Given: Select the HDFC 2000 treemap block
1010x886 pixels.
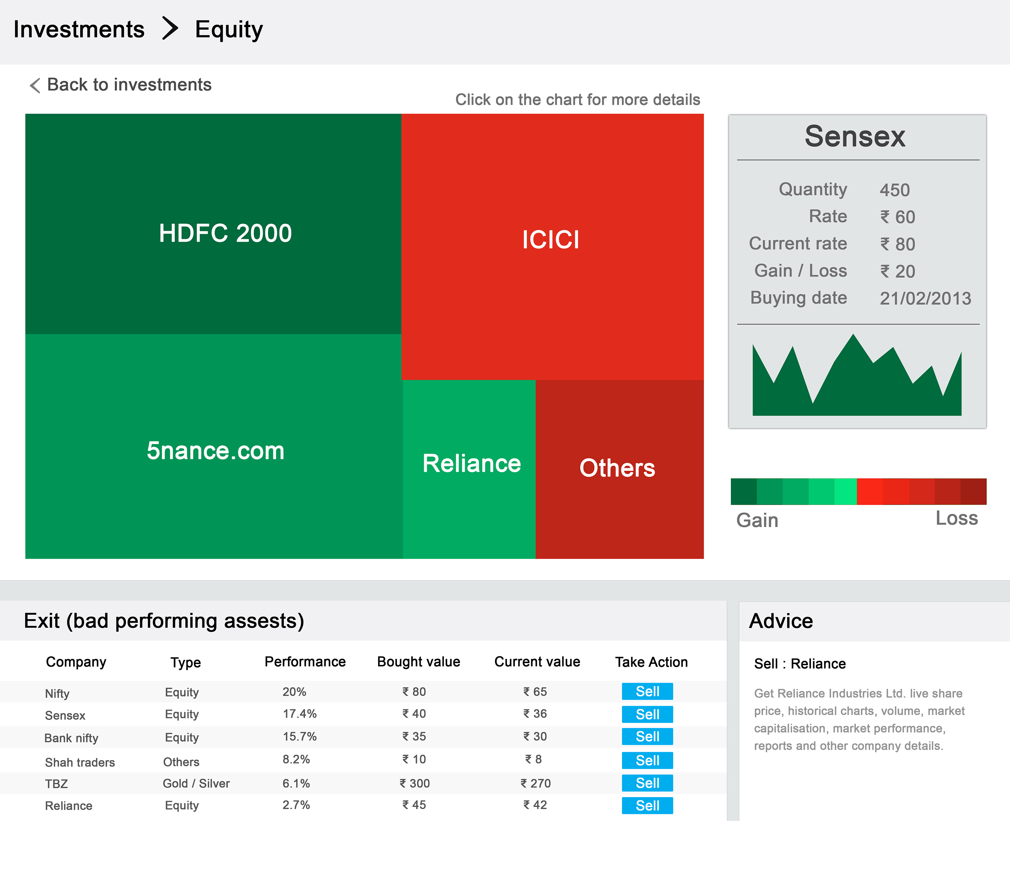Looking at the screenshot, I should (x=213, y=224).
